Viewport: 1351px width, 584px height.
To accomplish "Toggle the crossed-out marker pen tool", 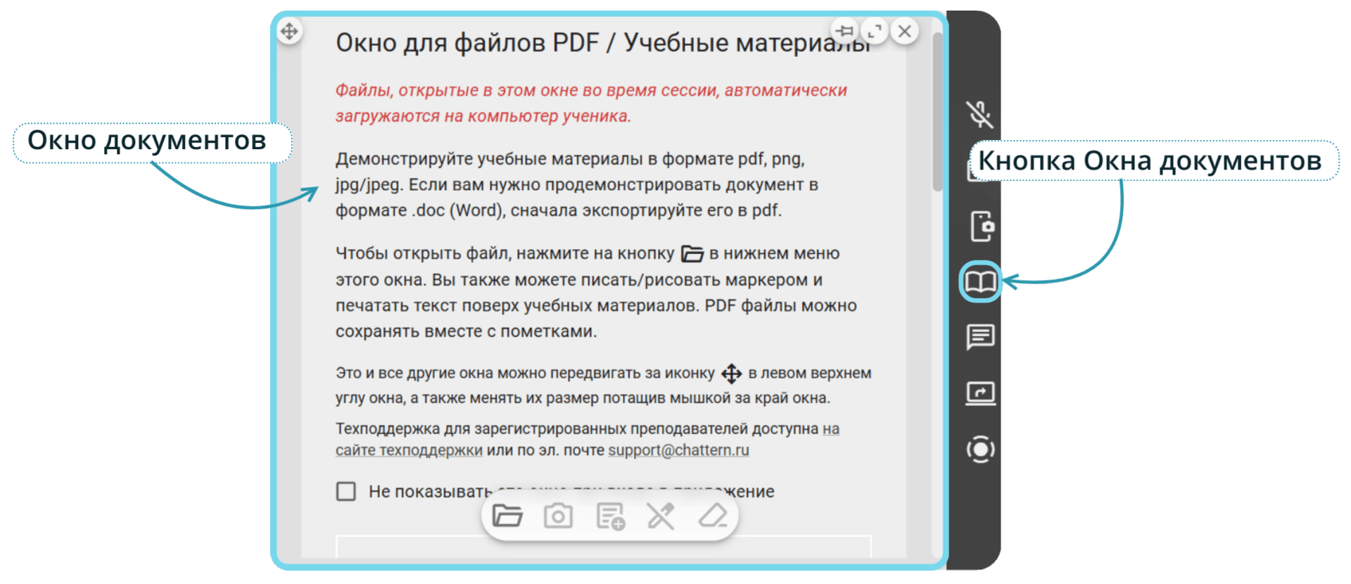I will click(x=661, y=516).
